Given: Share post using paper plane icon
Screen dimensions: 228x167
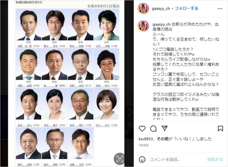Looking at the screenshot, I should click(164, 128).
